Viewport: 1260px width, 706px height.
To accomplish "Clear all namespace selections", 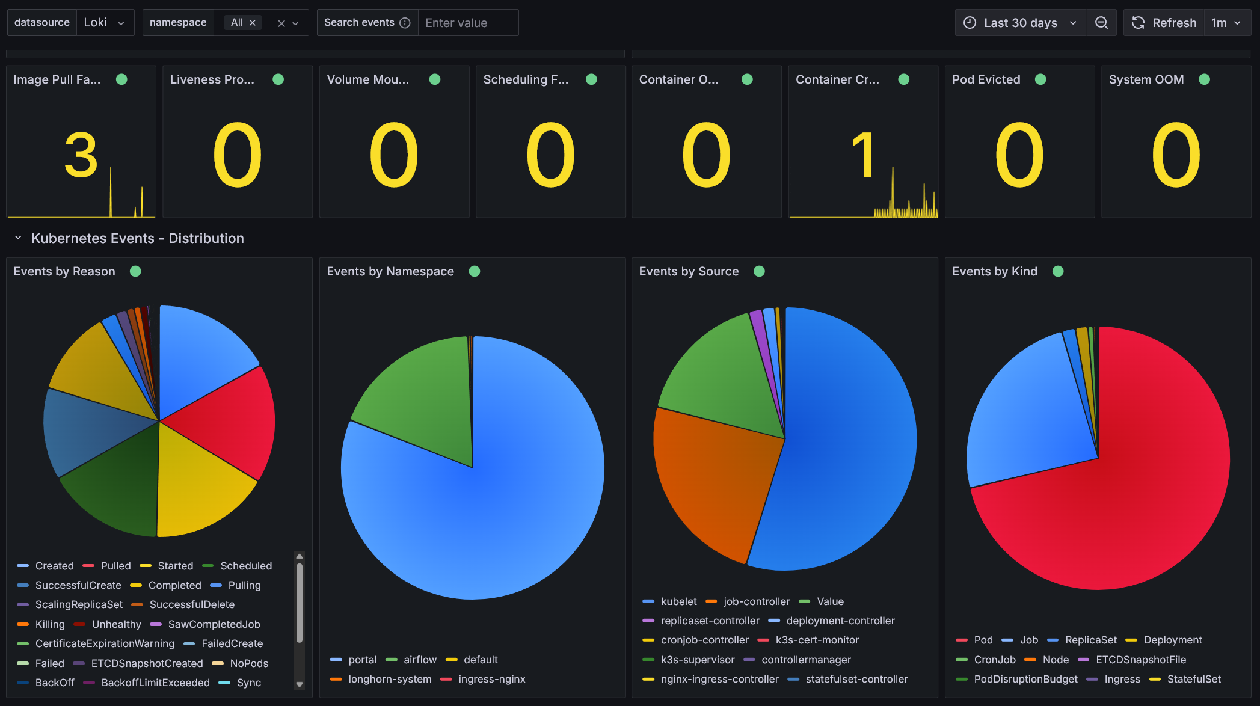I will tap(281, 23).
